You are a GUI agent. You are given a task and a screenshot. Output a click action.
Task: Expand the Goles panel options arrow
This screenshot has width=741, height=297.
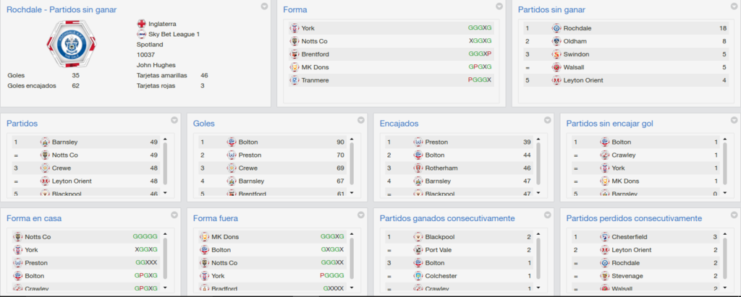361,121
